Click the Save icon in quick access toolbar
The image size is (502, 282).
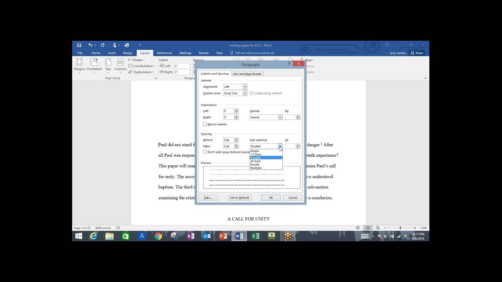[x=79, y=45]
